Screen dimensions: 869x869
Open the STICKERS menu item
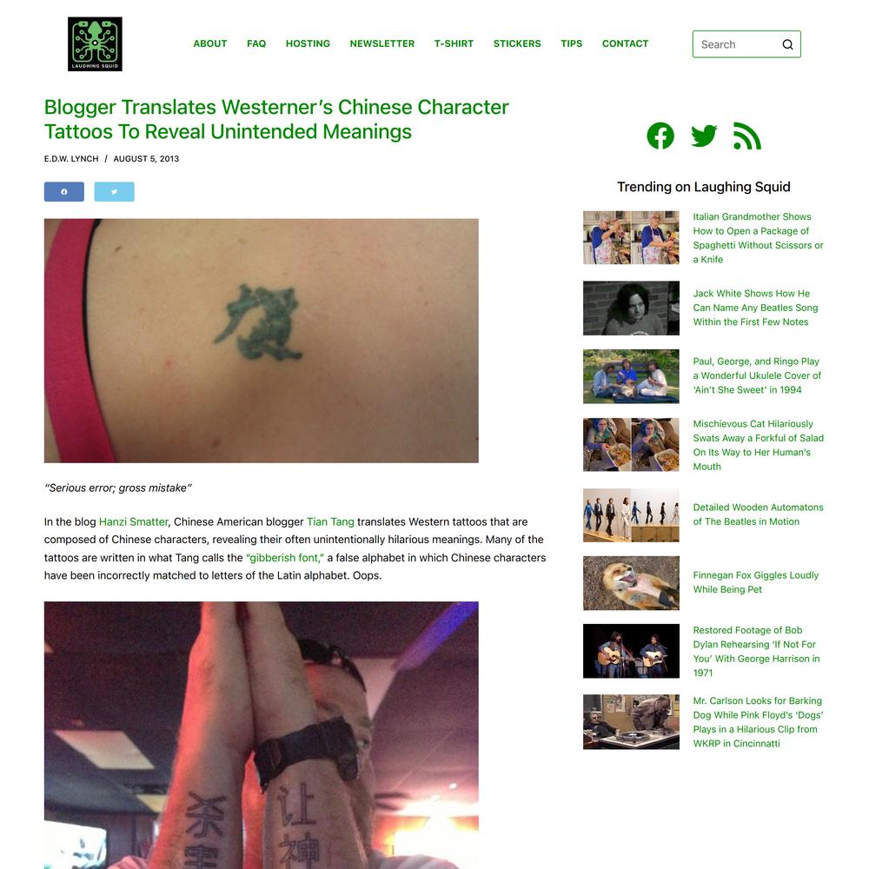click(x=517, y=43)
